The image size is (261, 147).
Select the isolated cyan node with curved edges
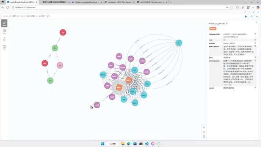179,43
